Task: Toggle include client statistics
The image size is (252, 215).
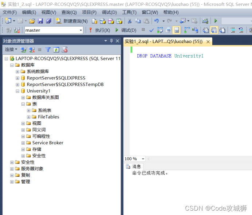Action: pos(195,30)
